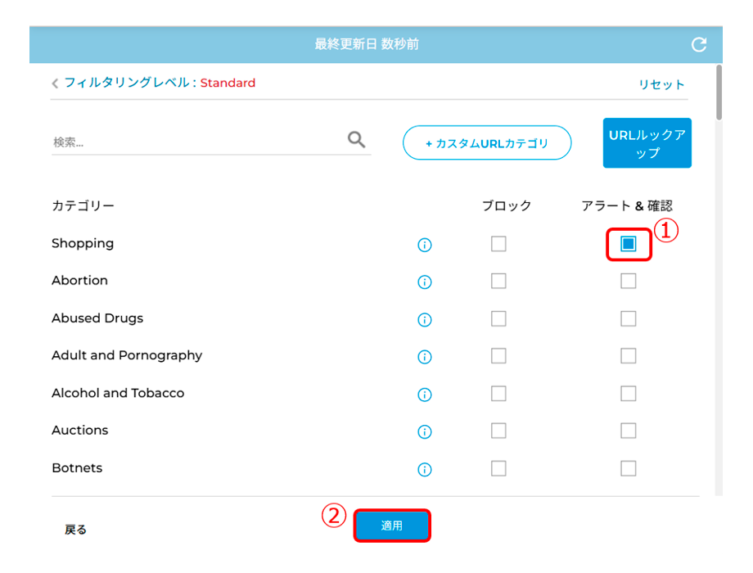Open info icon for Shopping category

pos(425,245)
